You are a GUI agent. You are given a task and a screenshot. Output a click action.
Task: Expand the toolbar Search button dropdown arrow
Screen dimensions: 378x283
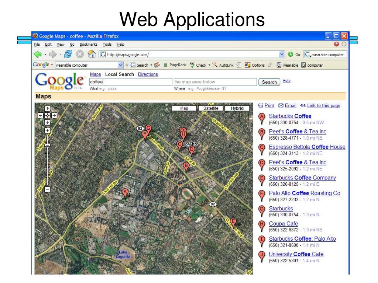tap(151, 65)
